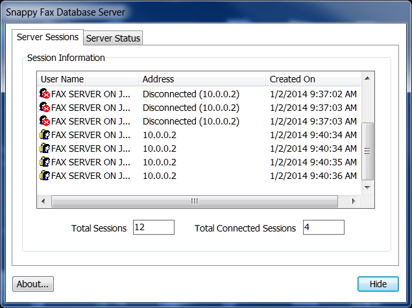Click disconnected session icon created 9:37:02 AM

click(x=45, y=94)
